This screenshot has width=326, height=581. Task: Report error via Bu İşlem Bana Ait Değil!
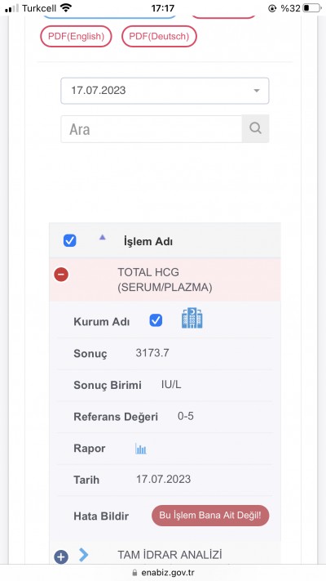pos(210,516)
